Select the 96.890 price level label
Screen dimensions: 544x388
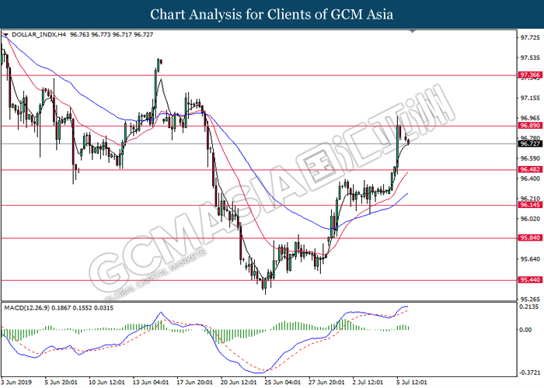[x=530, y=126]
